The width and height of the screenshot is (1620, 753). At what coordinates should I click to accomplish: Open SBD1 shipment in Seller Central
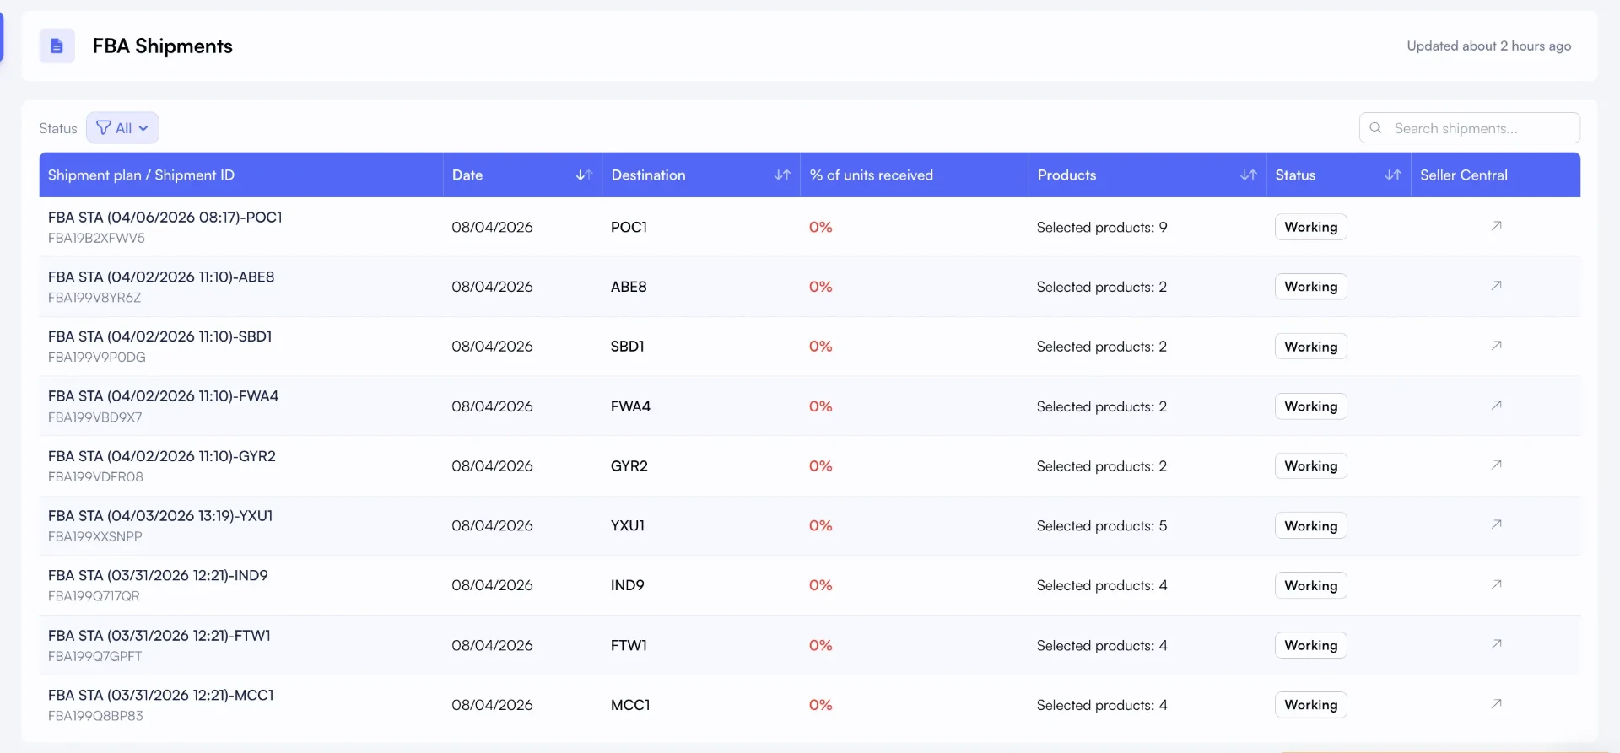coord(1496,346)
